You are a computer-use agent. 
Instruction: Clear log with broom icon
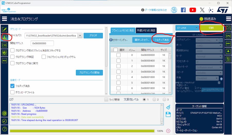pyautogui.click(x=168, y=107)
